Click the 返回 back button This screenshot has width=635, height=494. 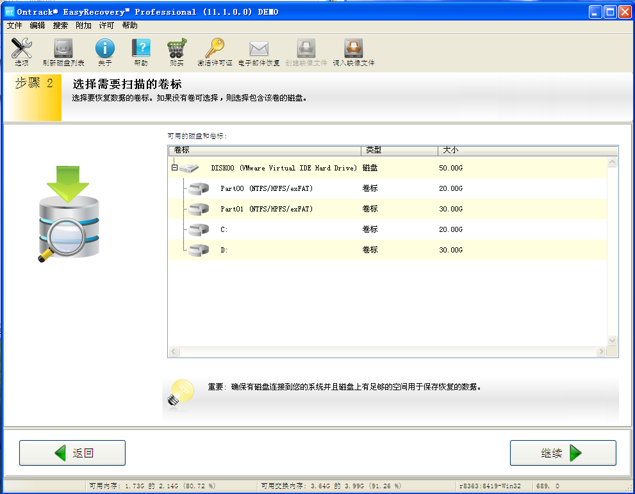72,453
